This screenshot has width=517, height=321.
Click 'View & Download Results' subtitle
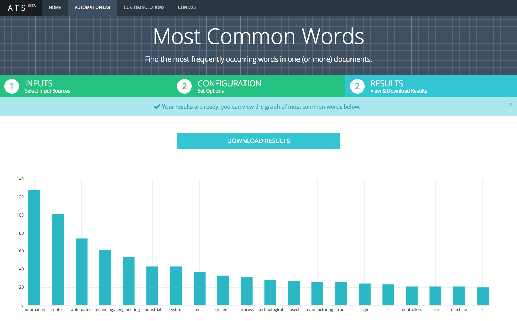click(399, 91)
